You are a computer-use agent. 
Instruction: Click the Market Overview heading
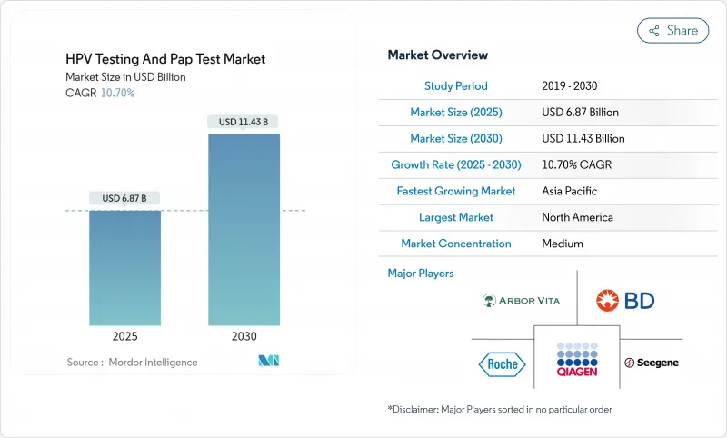pos(437,55)
